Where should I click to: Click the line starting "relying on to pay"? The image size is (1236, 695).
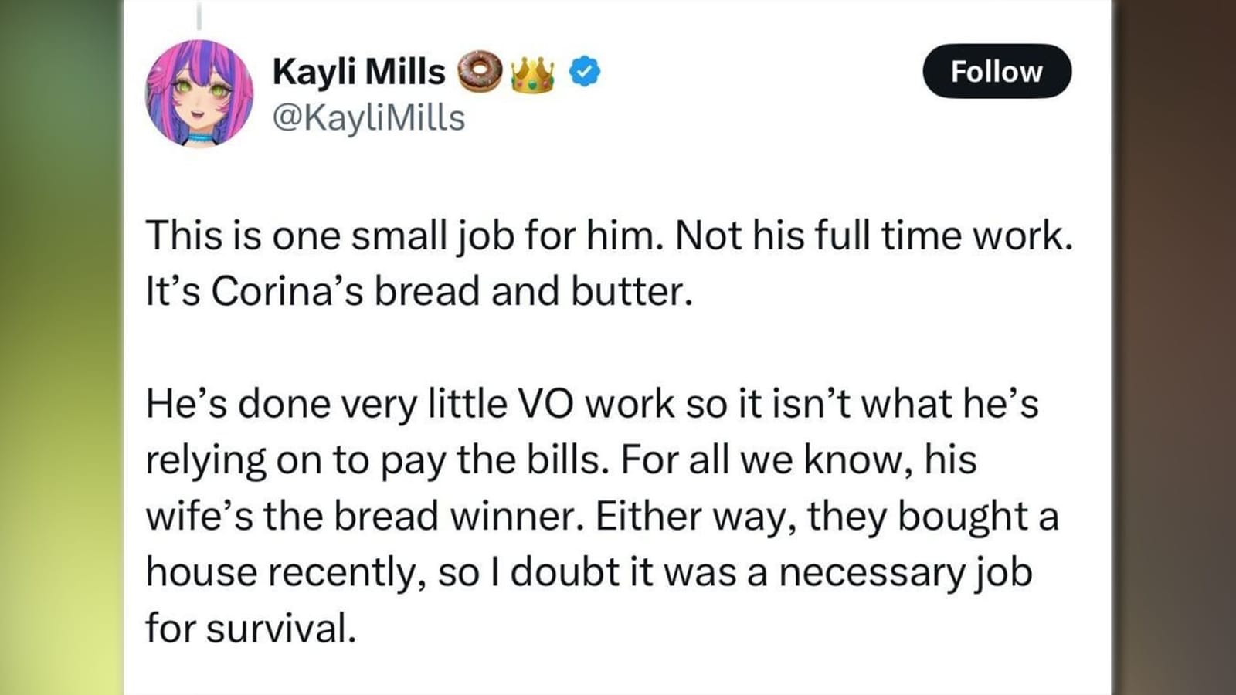coord(561,460)
